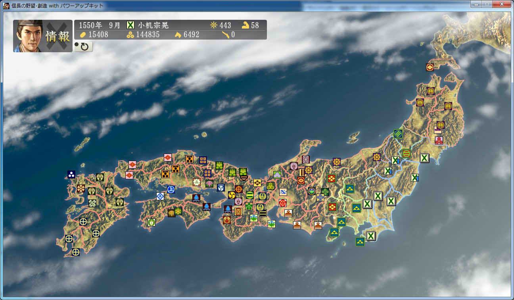
Task: Select the clan name 小机宗晃
Action: (153, 25)
